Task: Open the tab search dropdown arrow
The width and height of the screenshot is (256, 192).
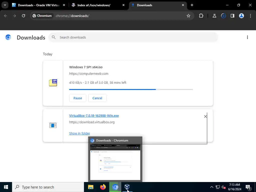Action: [5, 5]
